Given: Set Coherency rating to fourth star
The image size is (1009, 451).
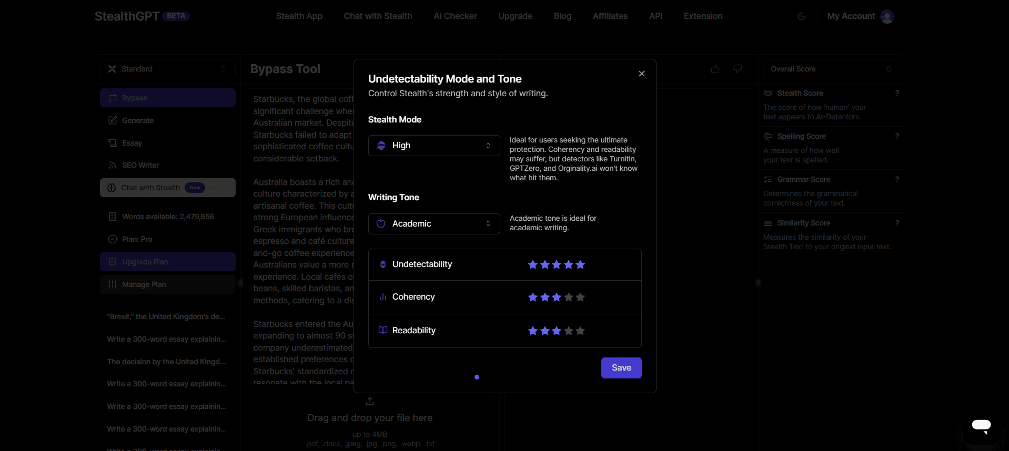Looking at the screenshot, I should [x=569, y=298].
